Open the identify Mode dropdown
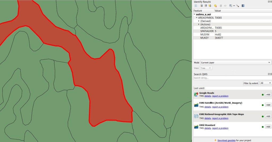Image resolution: width=272 pixels, height=142 pixels. [x=236, y=63]
